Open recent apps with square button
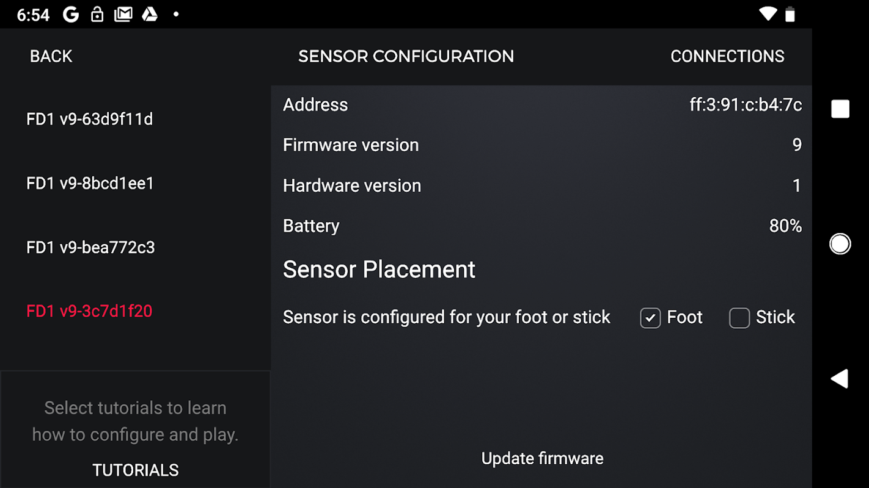This screenshot has height=488, width=869. [x=840, y=109]
